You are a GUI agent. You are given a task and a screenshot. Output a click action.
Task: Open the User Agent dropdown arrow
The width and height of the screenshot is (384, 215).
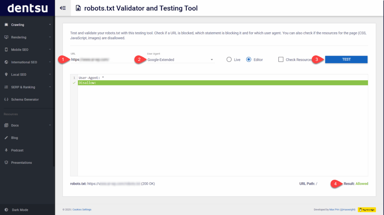[212, 59]
